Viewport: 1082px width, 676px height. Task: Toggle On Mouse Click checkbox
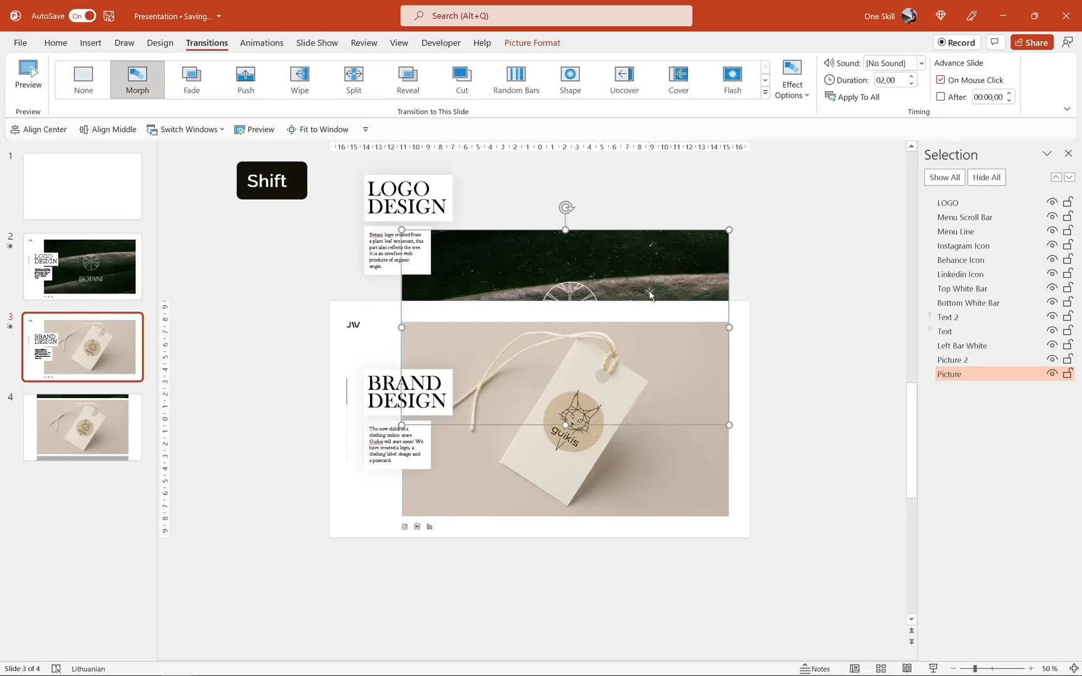coord(940,79)
